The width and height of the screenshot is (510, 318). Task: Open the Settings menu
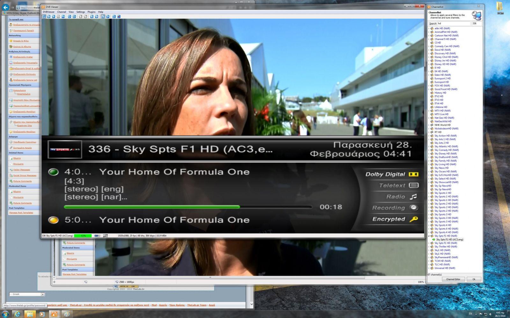81,12
